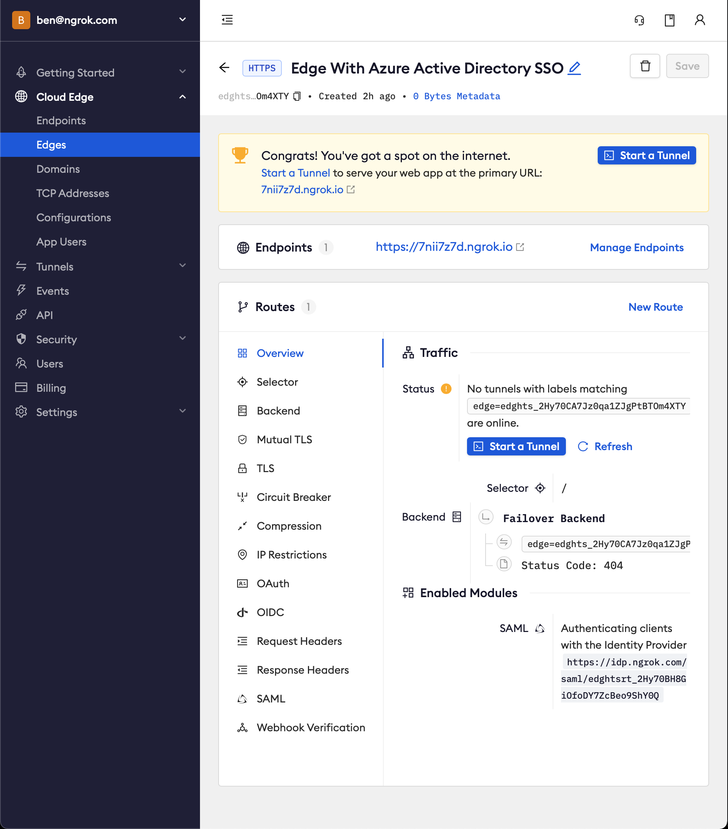Collapse the sidebar menu icon
Image resolution: width=728 pixels, height=829 pixels.
[x=227, y=19]
